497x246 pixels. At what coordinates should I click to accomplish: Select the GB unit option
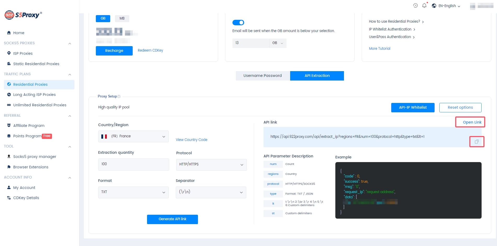[x=103, y=19]
